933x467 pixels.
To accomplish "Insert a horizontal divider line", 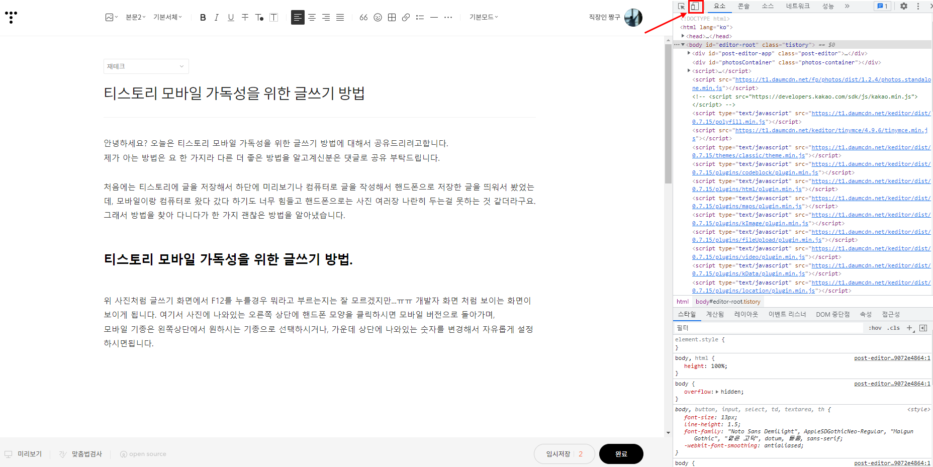I will pos(434,17).
